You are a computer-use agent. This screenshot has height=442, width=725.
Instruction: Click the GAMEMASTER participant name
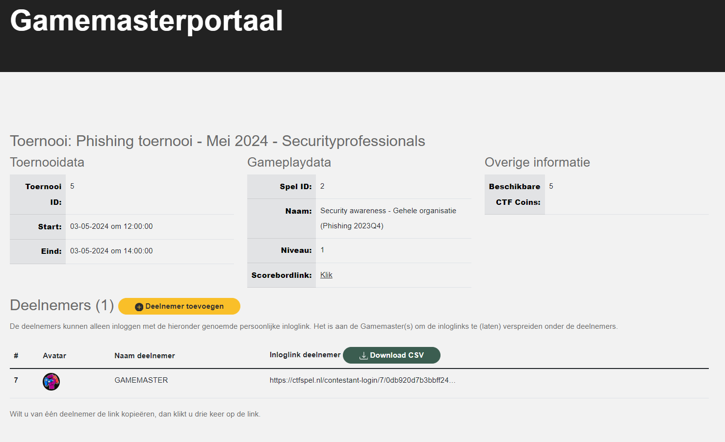click(141, 380)
